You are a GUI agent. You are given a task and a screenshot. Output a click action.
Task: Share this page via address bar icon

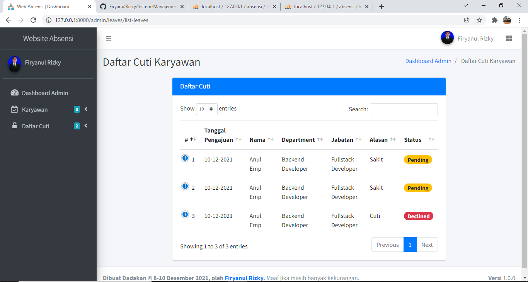[x=467, y=20]
